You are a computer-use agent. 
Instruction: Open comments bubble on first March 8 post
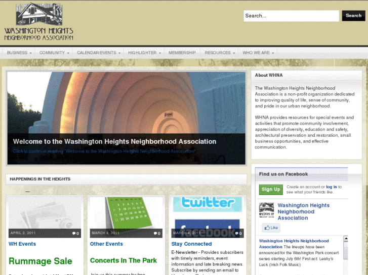tap(157, 233)
